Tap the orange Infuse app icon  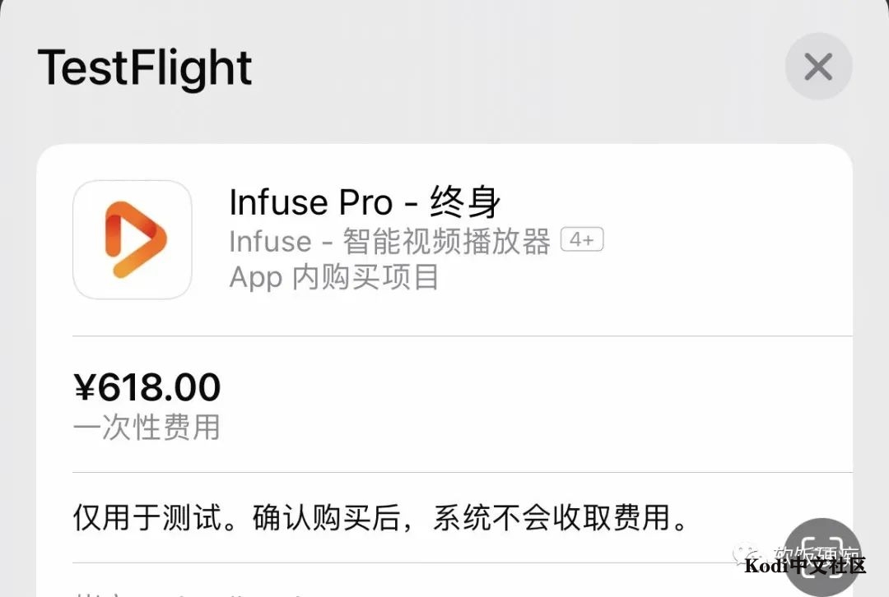[133, 239]
